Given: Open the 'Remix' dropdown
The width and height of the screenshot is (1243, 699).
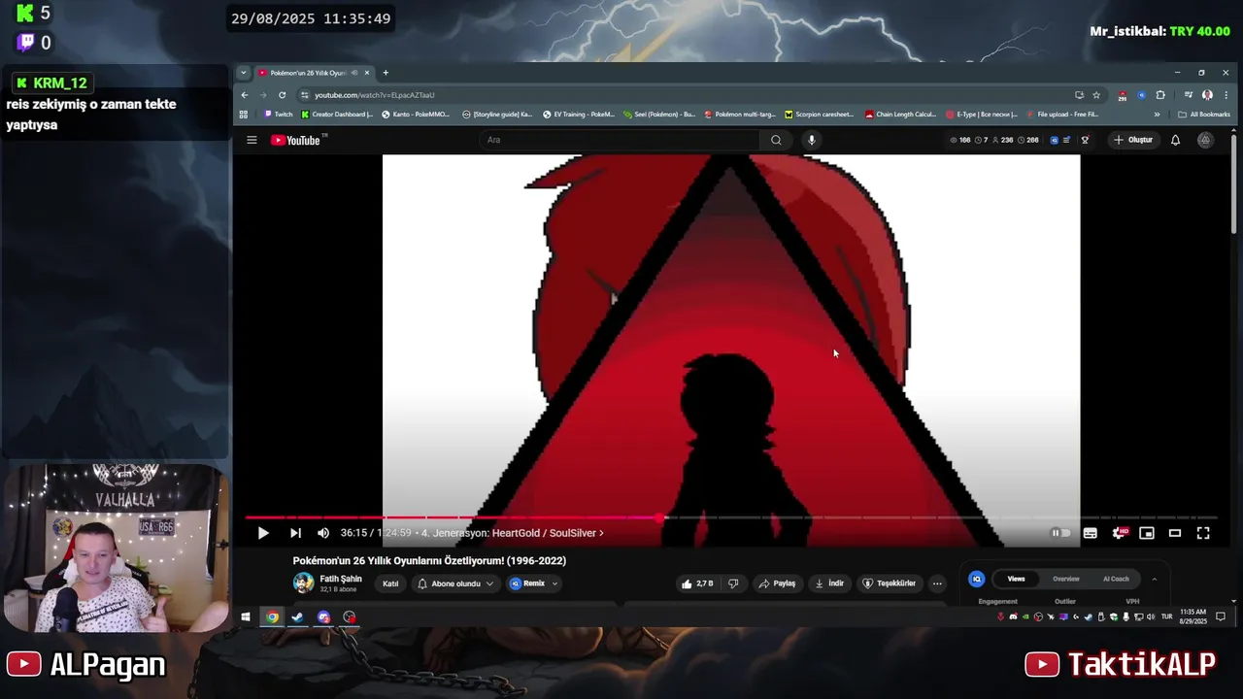Looking at the screenshot, I should [533, 583].
